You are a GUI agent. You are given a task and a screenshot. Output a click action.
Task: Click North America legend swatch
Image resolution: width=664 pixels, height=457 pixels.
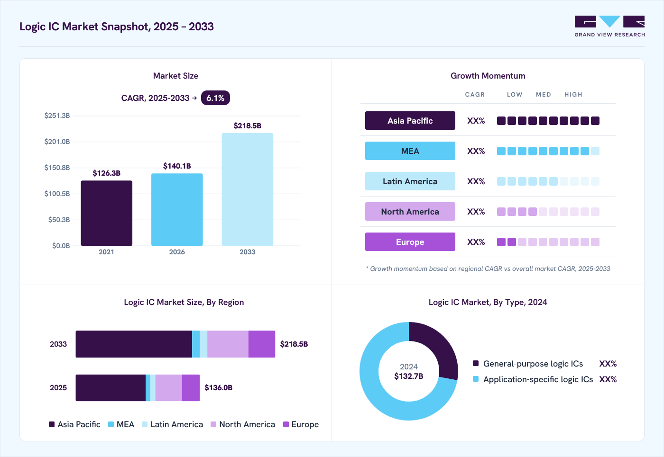pos(213,424)
